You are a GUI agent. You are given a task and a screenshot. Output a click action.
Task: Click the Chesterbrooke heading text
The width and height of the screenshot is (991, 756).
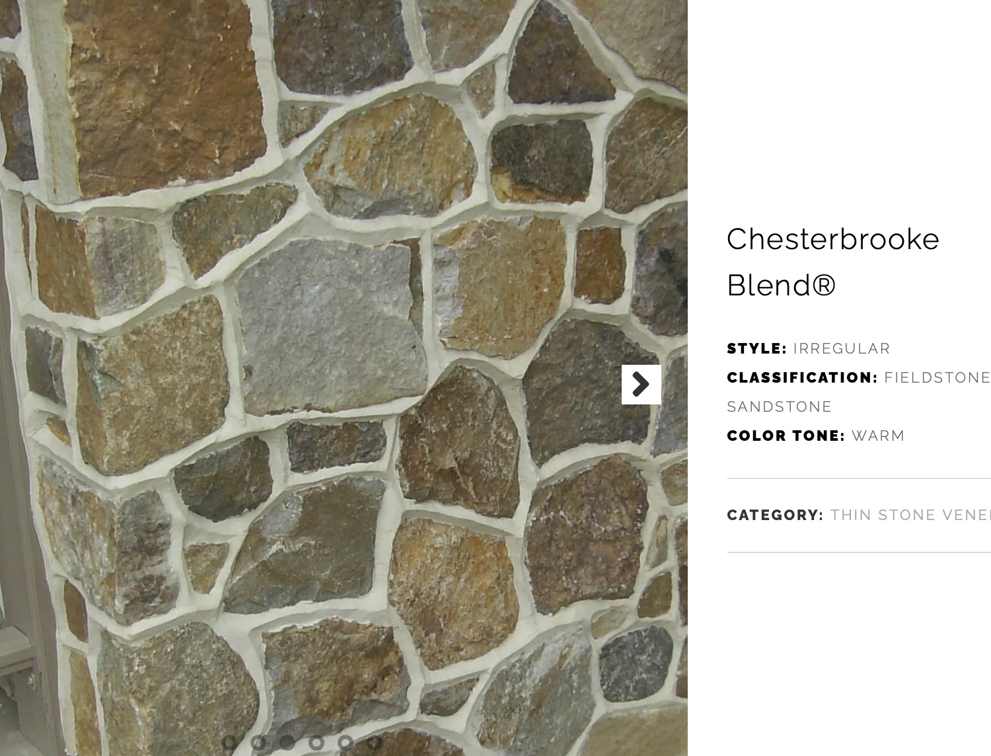[833, 239]
